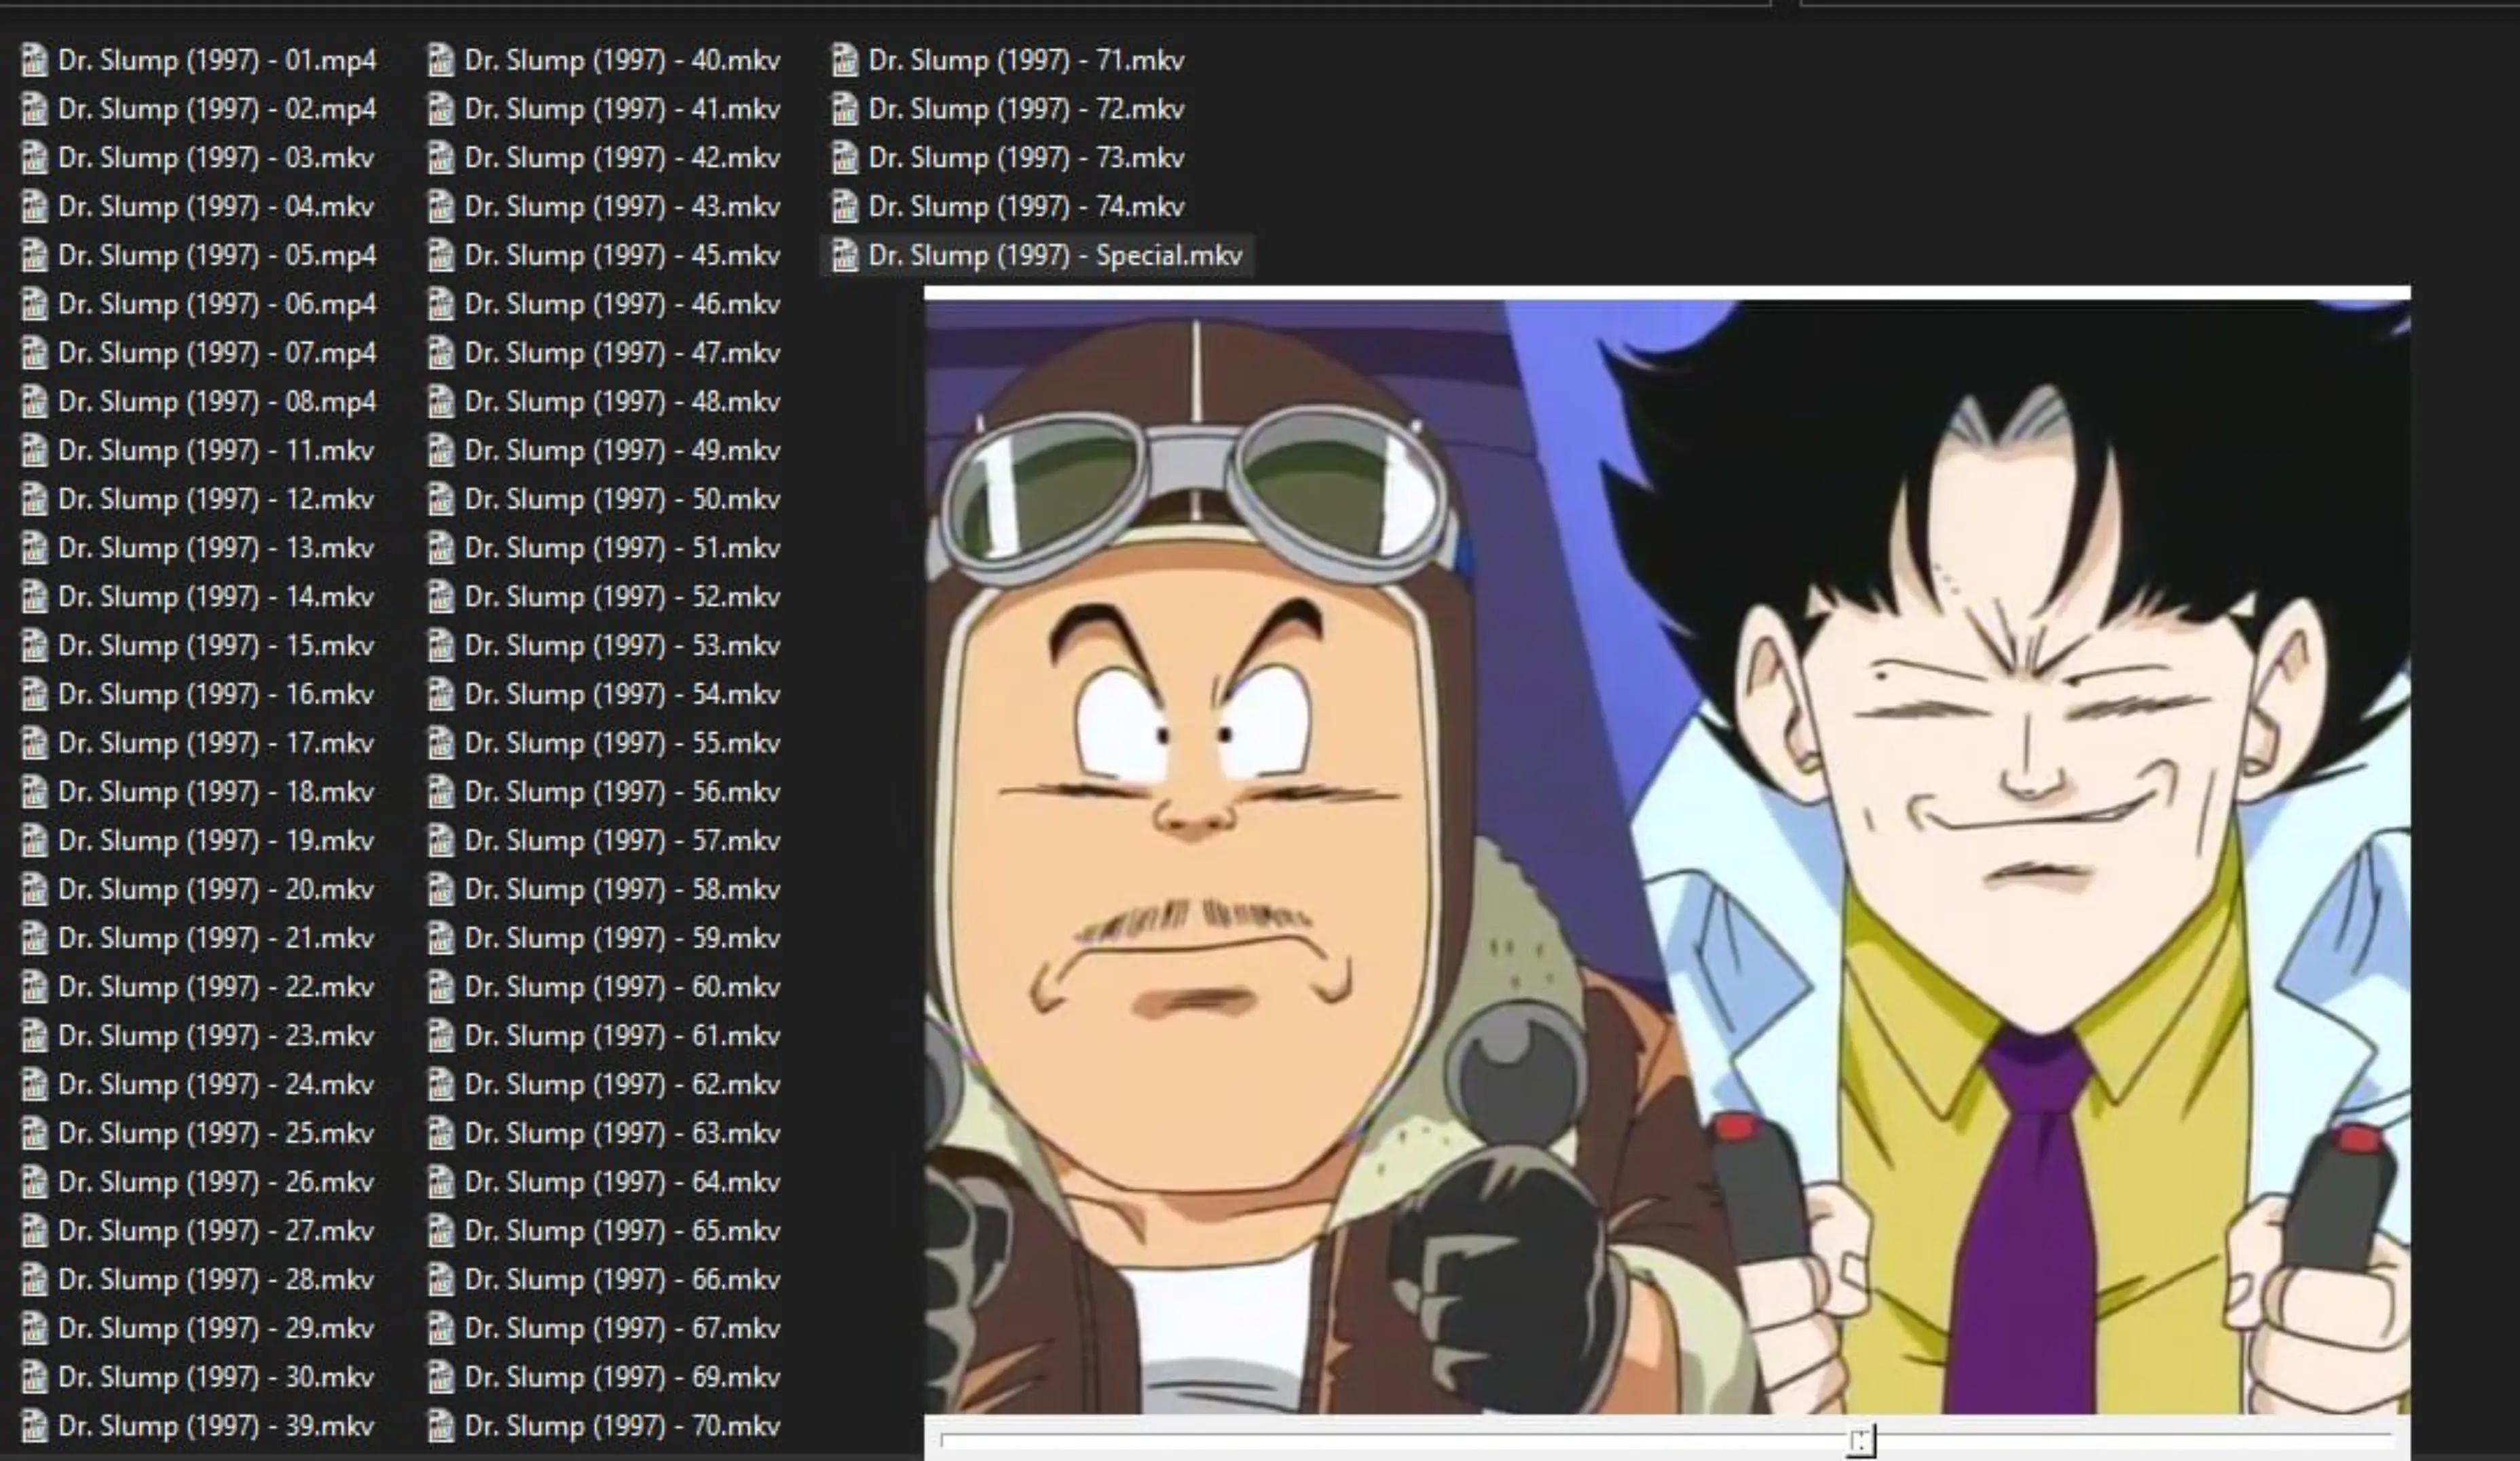Click the video preview thumbnail image
2520x1461 pixels.
(x=1667, y=857)
